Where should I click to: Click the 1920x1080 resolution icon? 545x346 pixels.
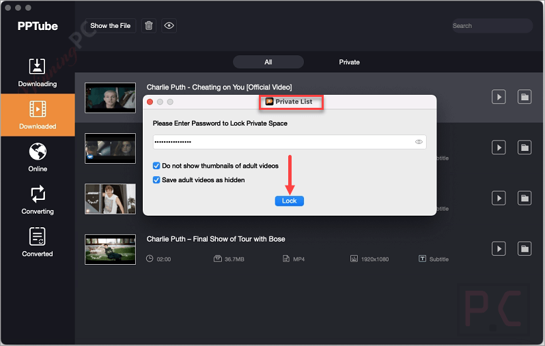pos(354,259)
